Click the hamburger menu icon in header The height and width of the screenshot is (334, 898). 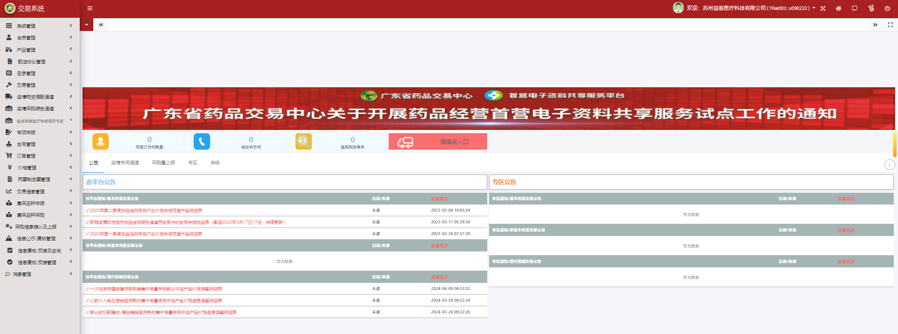point(90,8)
